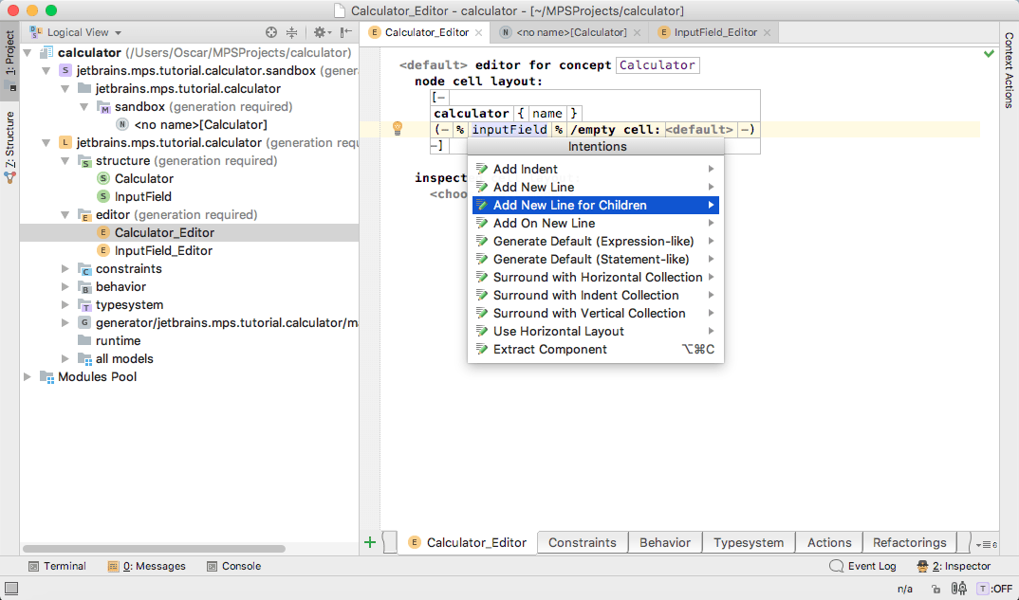
Task: Hide the Project tool window panel
Action: [345, 32]
